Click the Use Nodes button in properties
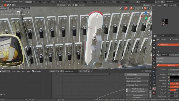Viewport: 179px width, 101px height. (168, 65)
